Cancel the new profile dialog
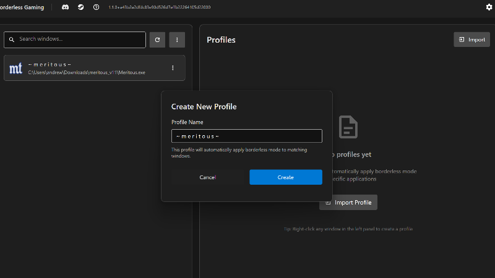 [x=207, y=177]
